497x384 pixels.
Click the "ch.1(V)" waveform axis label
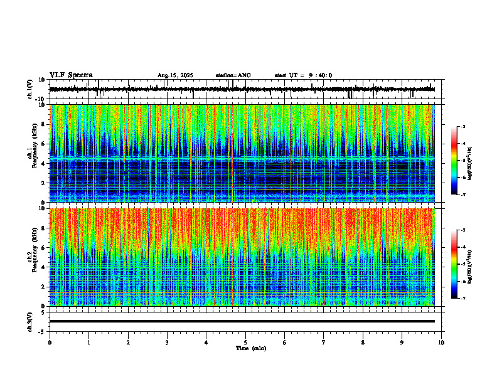click(x=30, y=89)
